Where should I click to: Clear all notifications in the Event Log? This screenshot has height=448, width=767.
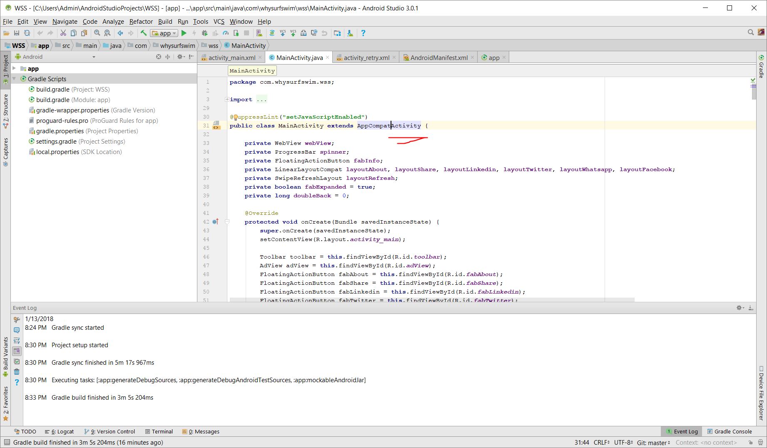[x=17, y=372]
